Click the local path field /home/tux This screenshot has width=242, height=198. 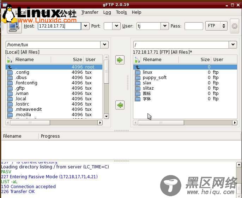(53, 45)
